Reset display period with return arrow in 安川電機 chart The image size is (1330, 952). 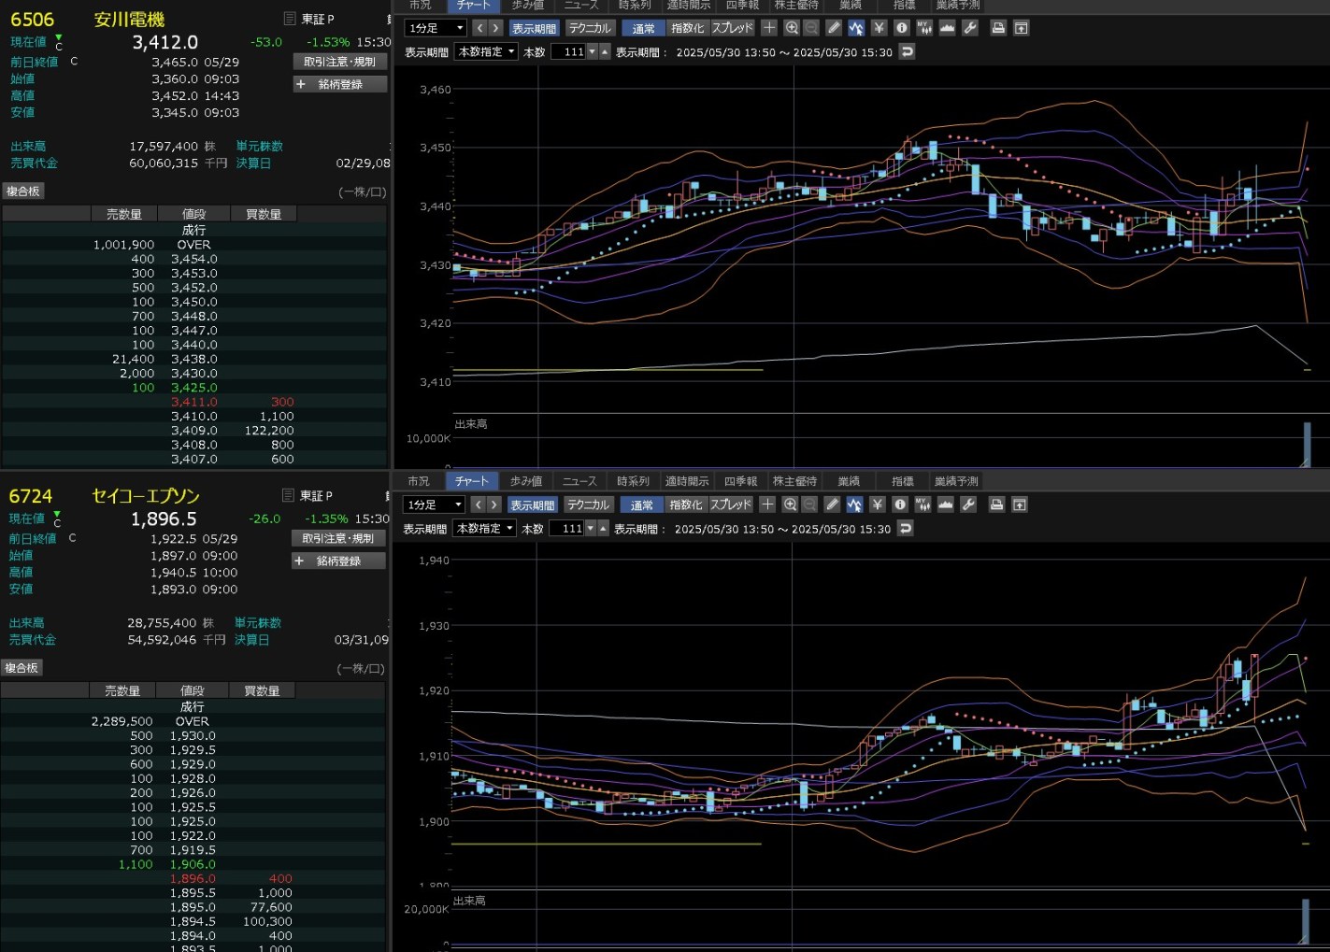[x=907, y=51]
